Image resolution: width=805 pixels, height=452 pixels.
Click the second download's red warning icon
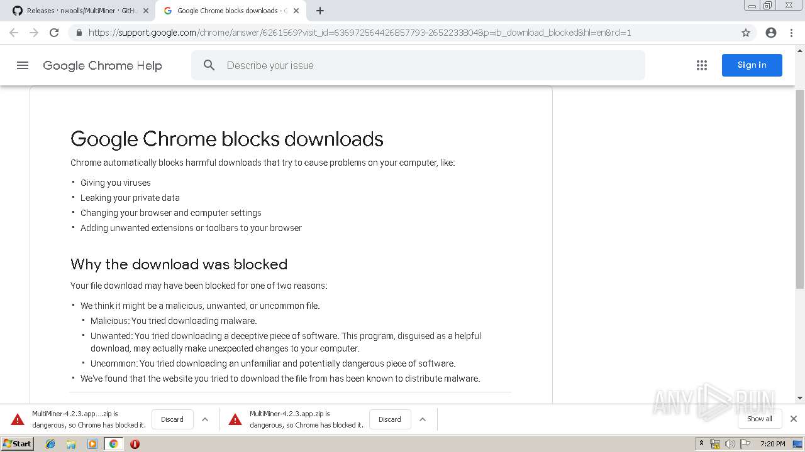[235, 419]
